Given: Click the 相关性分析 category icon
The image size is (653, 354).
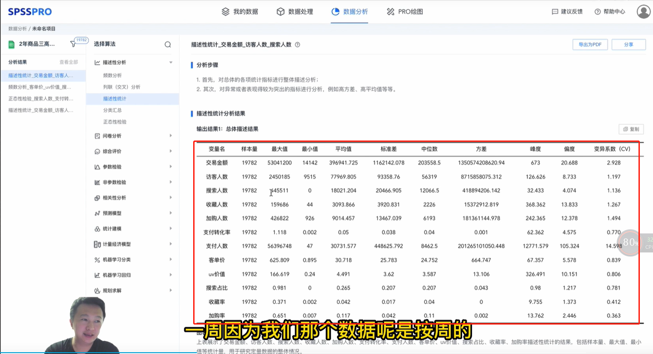Looking at the screenshot, I should (97, 198).
